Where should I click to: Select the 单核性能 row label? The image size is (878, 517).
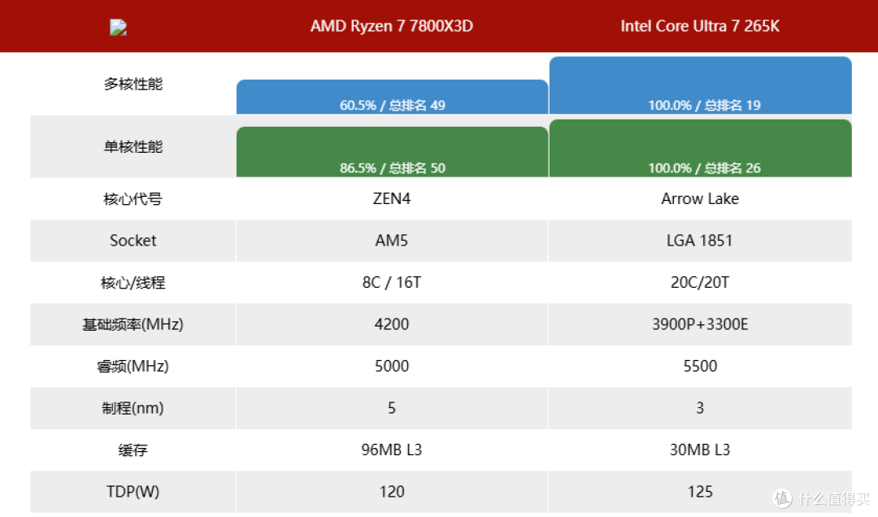point(133,147)
